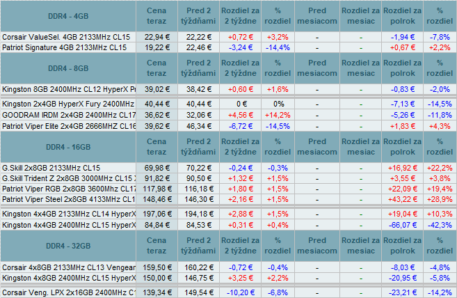457x298 pixels.
Task: Click the two-week difference -3,24 €
Action: coord(241,47)
